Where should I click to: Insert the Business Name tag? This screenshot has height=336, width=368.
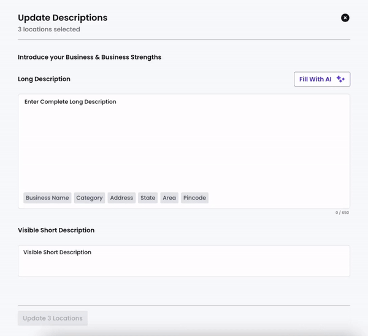(47, 198)
